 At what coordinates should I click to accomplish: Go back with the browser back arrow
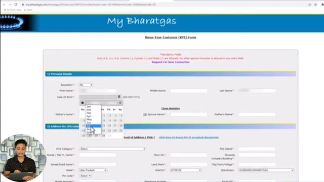[x=4, y=5]
